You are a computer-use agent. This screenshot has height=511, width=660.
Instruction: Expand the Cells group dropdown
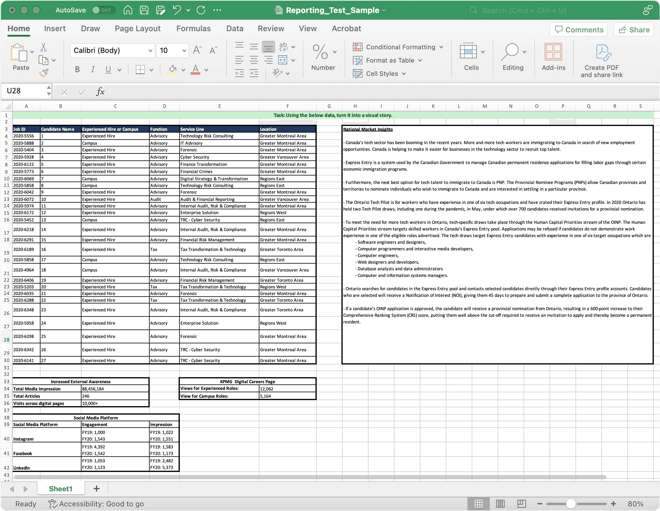tap(483, 52)
